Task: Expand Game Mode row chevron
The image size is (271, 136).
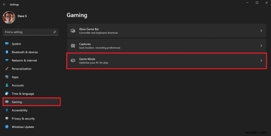Action: coord(261,60)
